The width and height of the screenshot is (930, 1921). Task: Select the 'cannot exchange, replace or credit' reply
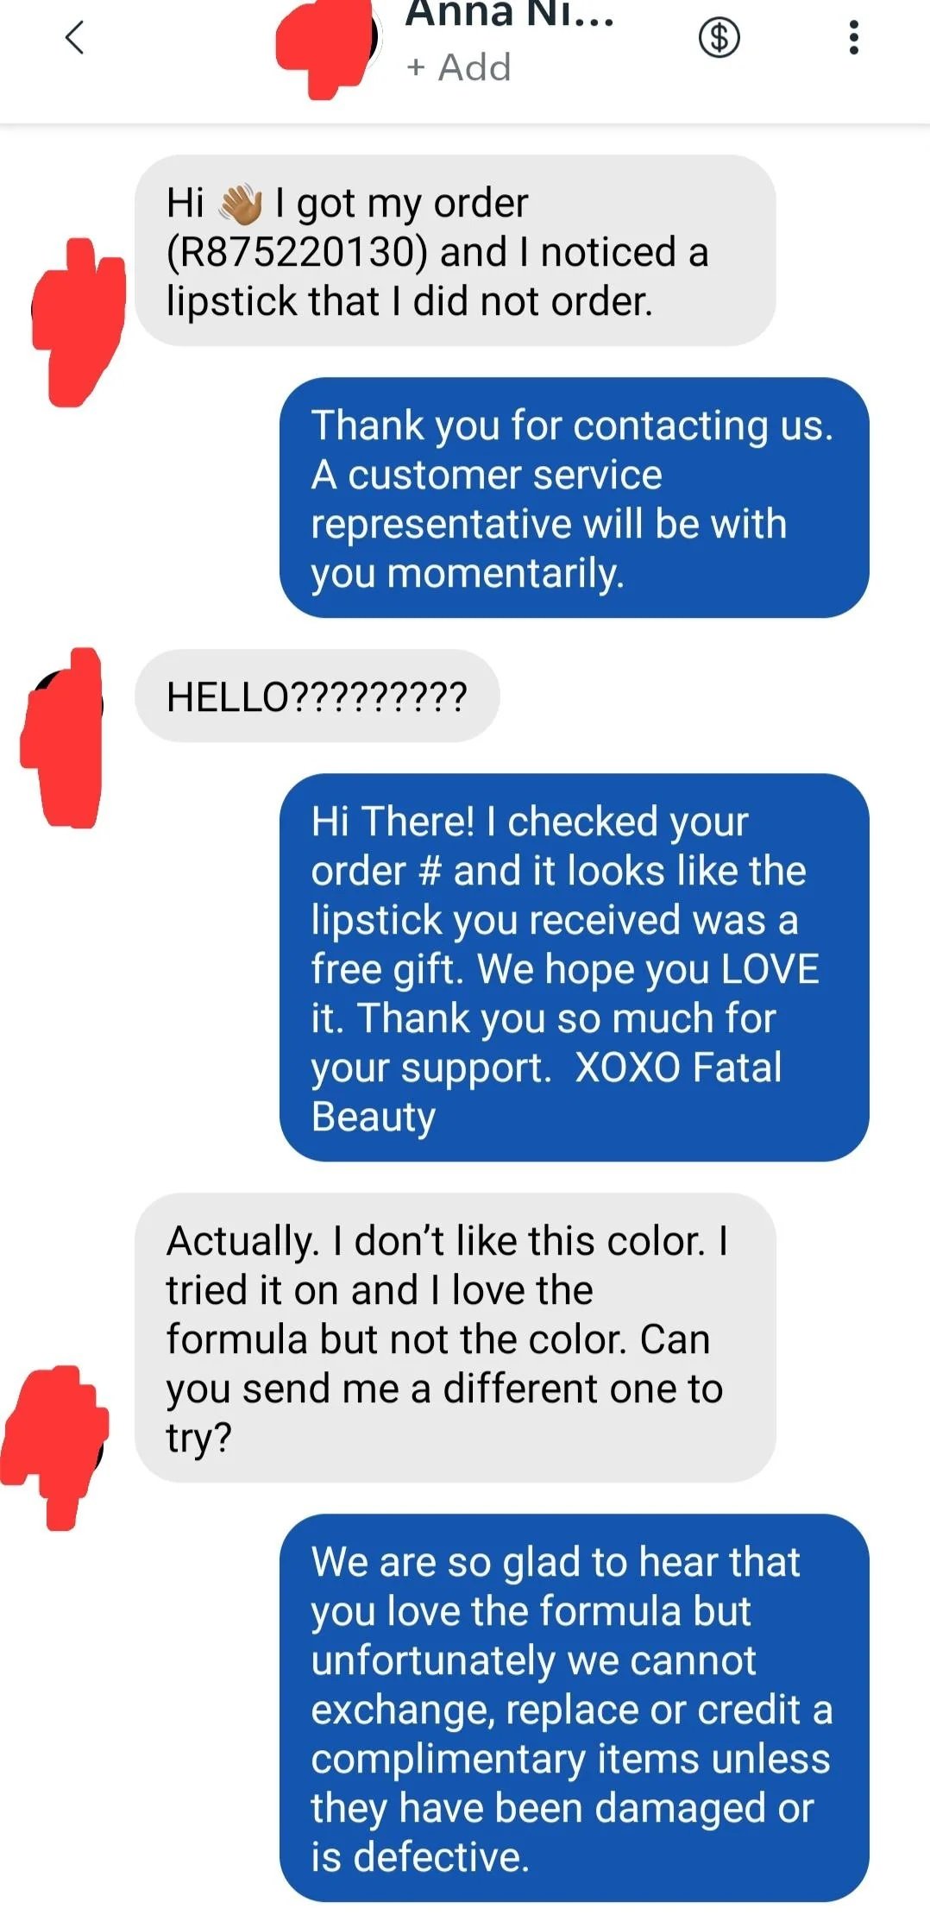coord(574,1708)
